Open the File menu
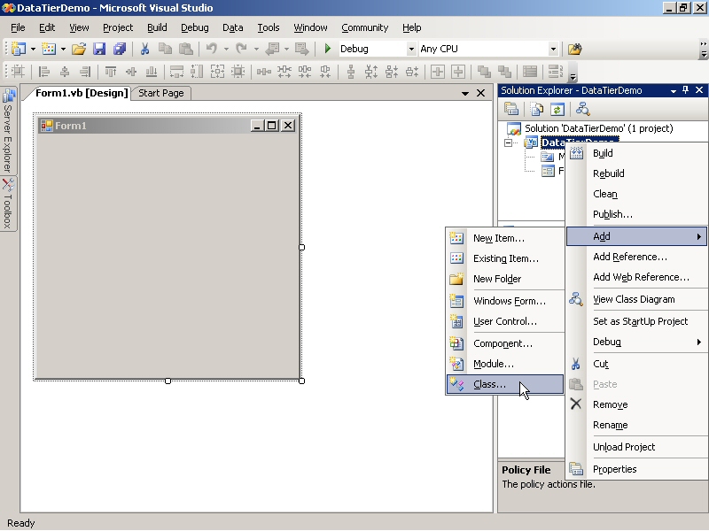Image resolution: width=709 pixels, height=531 pixels. [18, 27]
